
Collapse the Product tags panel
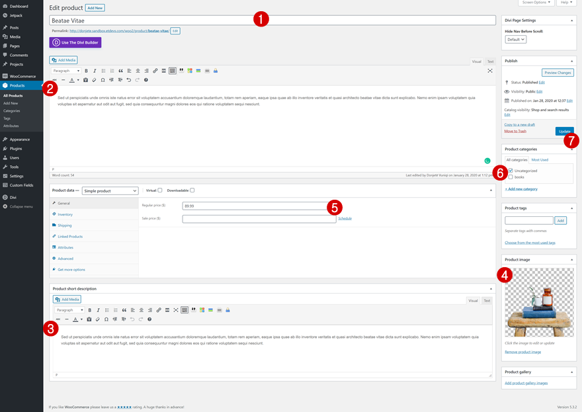(571, 208)
